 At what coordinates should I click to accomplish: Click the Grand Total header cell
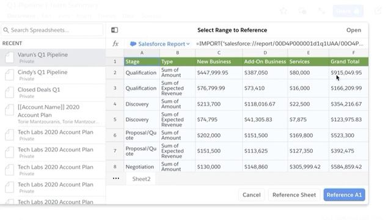click(349, 62)
